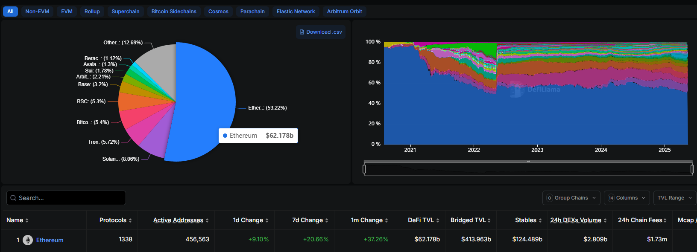Click sort arrows beside Stables header

pos(540,220)
